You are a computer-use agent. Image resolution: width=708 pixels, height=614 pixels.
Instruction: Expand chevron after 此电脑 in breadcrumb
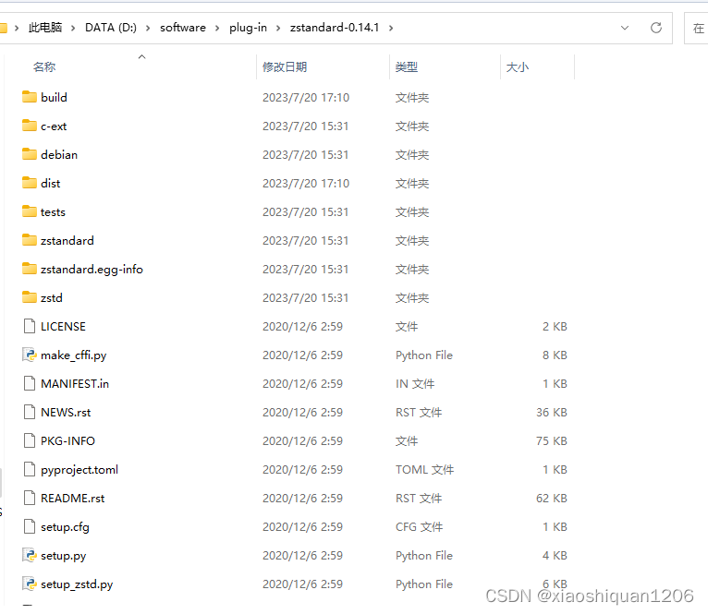coord(73,28)
